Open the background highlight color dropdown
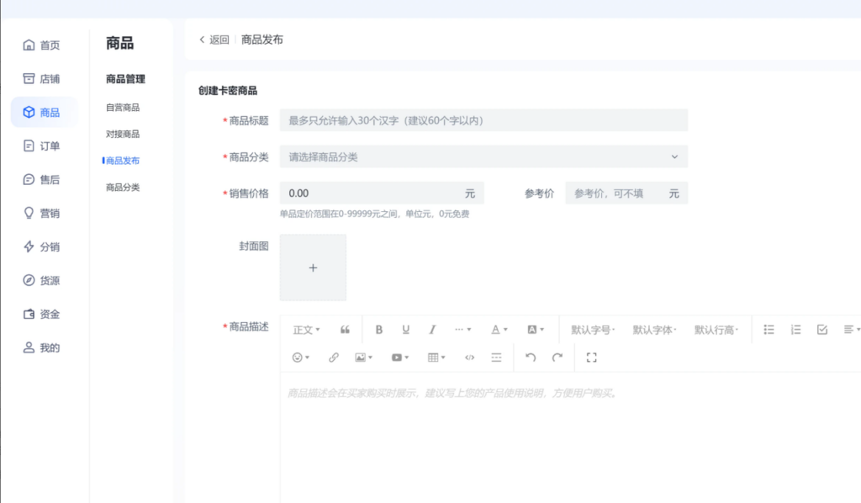Image resolution: width=861 pixels, height=503 pixels. pyautogui.click(x=536, y=330)
